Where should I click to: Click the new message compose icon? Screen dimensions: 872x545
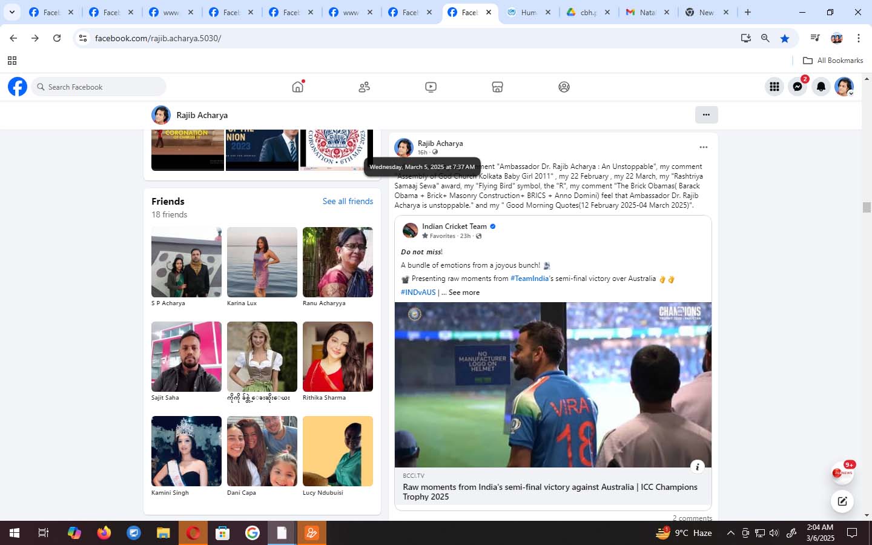(x=842, y=501)
